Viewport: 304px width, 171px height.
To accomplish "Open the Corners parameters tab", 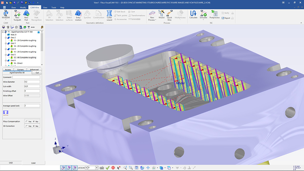I will click(x=20, y=69).
